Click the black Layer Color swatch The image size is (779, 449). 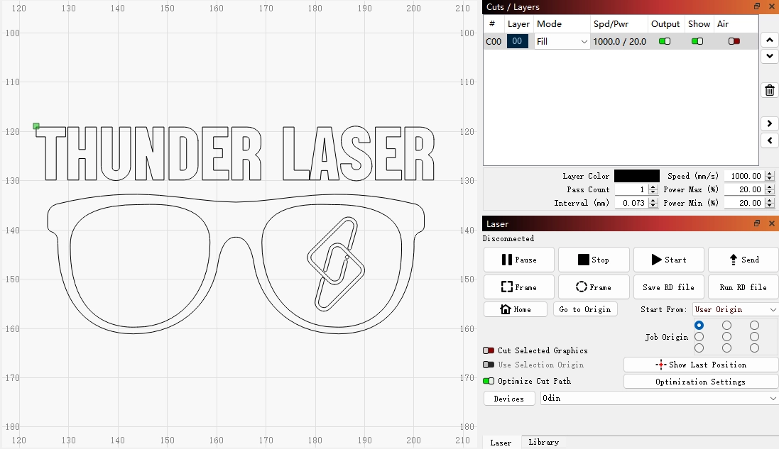tap(637, 176)
